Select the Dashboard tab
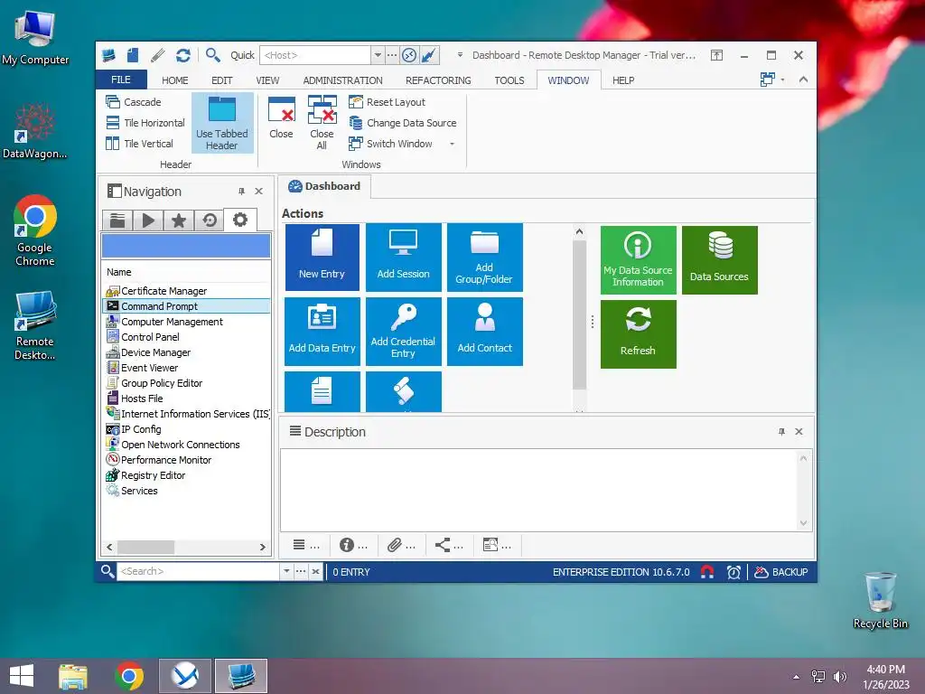Viewport: 925px width, 694px height. (324, 186)
